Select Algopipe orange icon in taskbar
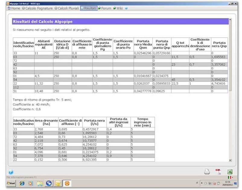Image resolution: width=242 pixels, height=190 pixels. (67, 183)
